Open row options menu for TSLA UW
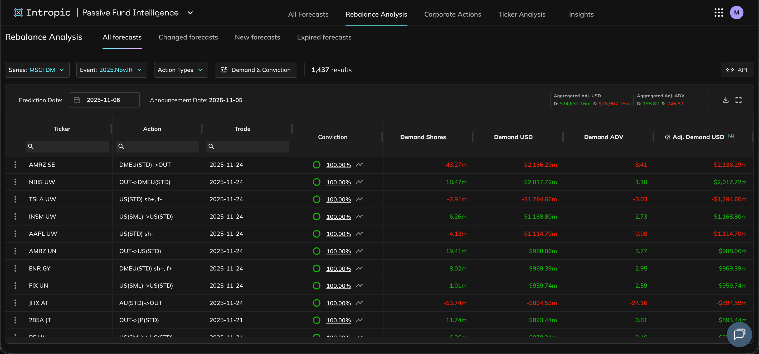 15,199
